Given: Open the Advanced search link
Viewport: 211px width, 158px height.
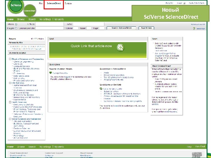Looking at the screenshot, I should click(198, 24).
